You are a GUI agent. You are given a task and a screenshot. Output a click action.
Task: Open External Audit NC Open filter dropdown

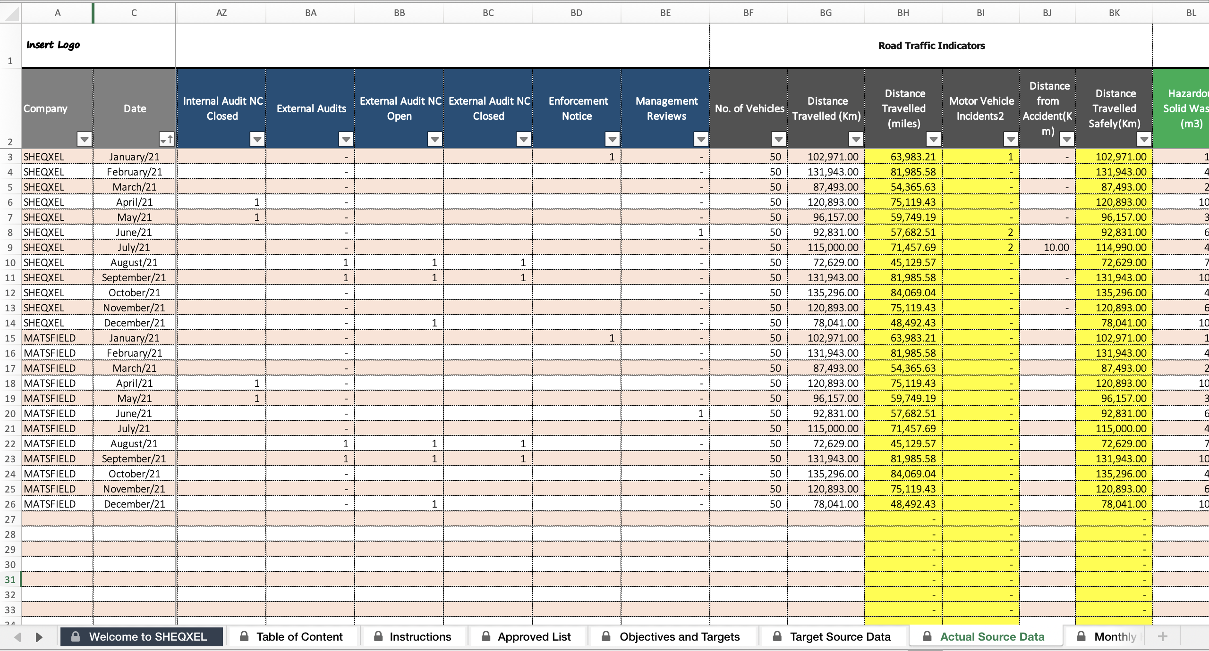coord(435,140)
